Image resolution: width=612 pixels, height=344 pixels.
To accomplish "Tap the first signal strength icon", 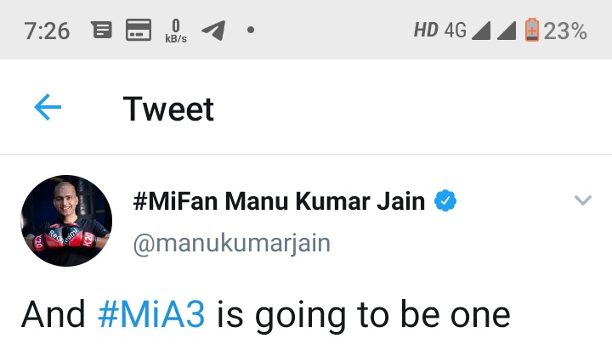I will [x=481, y=30].
